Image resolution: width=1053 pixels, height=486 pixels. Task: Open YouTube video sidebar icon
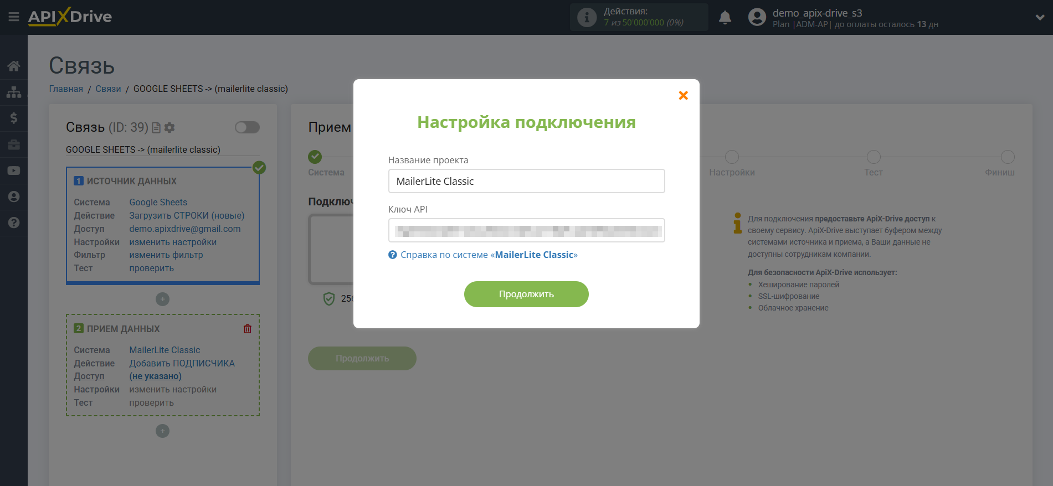coord(14,170)
